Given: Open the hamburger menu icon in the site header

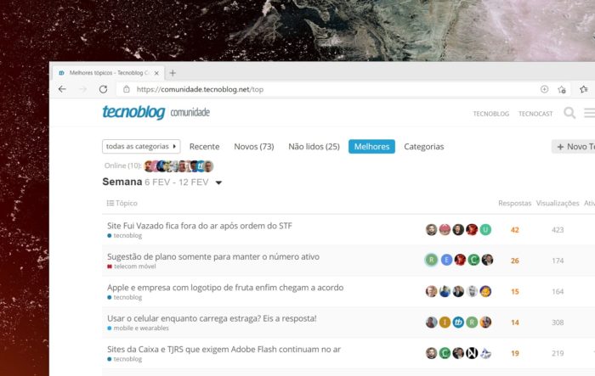Looking at the screenshot, I should point(589,113).
